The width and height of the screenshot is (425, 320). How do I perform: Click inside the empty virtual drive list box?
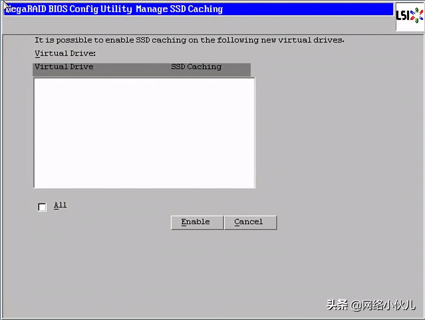coord(144,133)
